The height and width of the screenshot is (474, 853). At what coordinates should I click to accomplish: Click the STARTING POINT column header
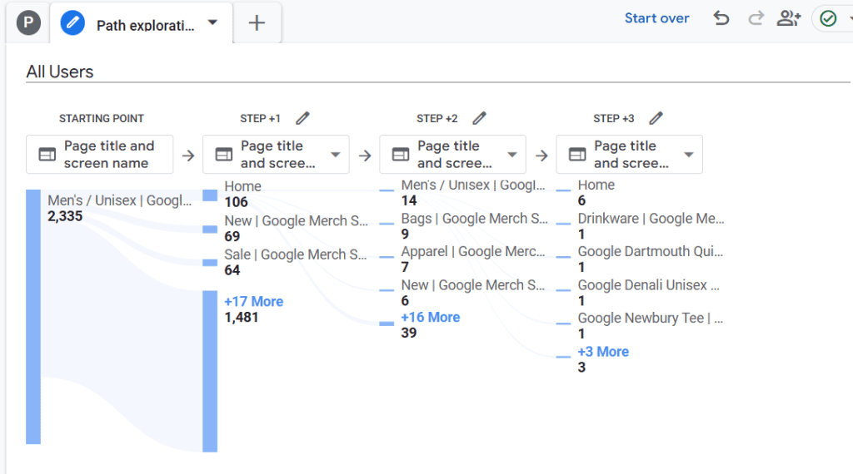pos(101,118)
